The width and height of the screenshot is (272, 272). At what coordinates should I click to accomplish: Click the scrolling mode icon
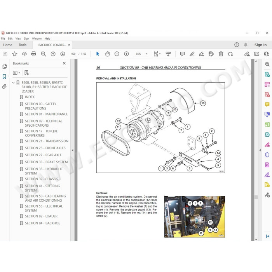(x=168, y=54)
